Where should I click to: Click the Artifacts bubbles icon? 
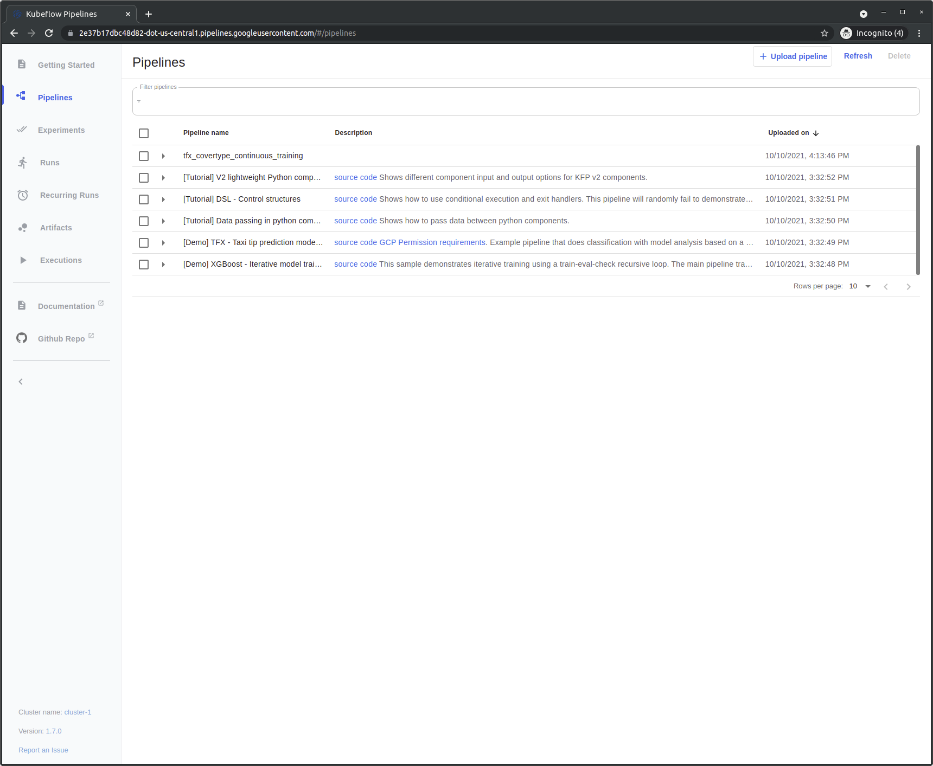click(23, 228)
